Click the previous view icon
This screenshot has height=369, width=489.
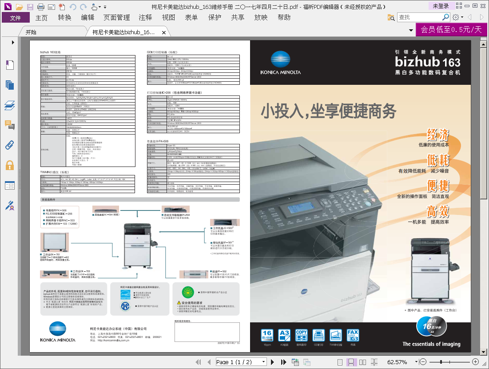point(295,362)
